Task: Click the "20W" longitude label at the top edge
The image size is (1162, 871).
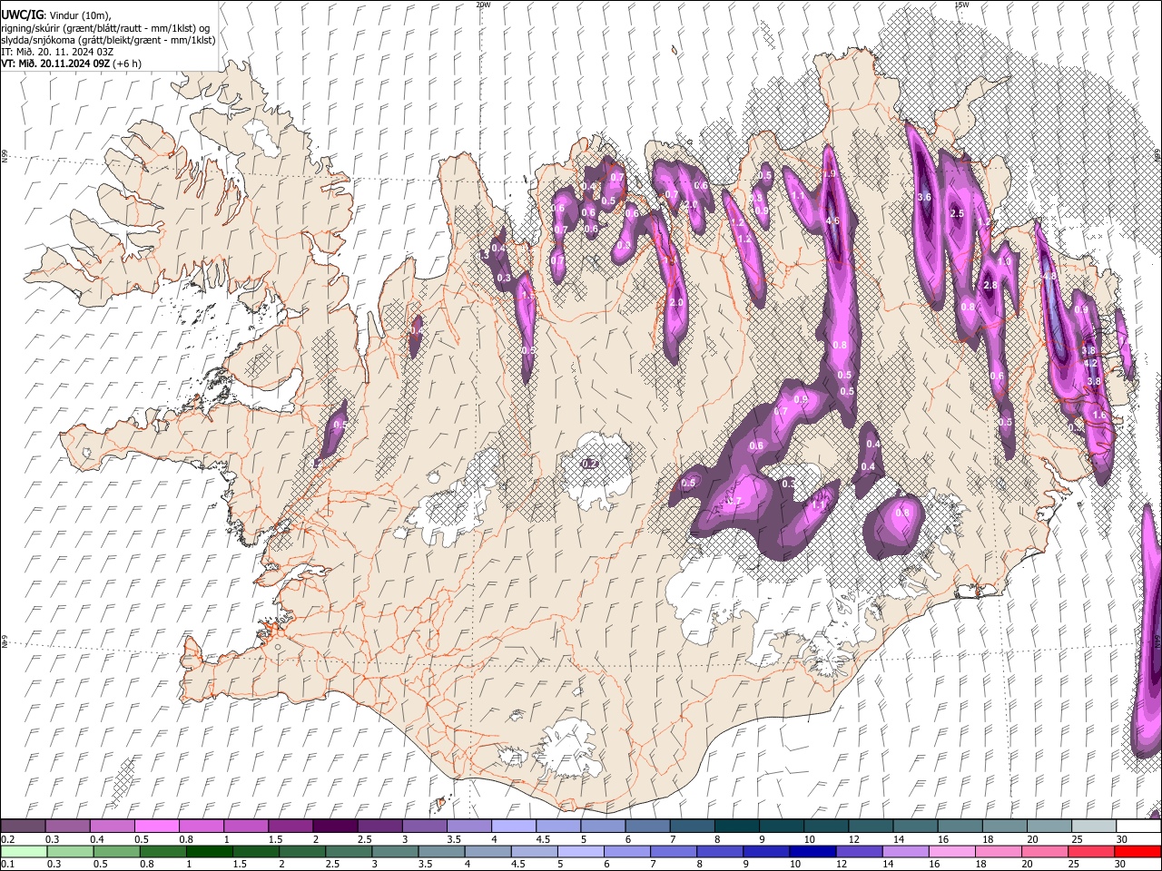Action: point(483,5)
